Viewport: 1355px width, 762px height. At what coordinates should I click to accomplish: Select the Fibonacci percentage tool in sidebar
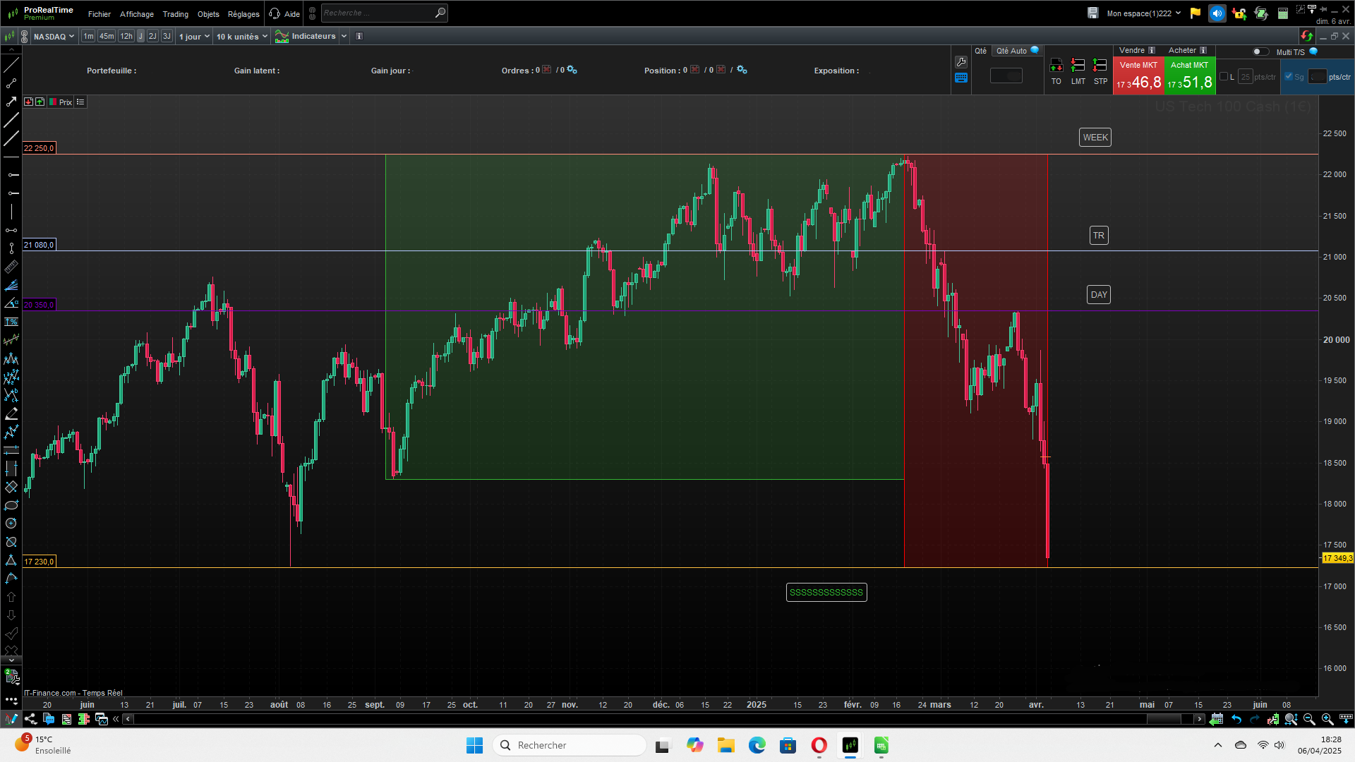pyautogui.click(x=11, y=322)
